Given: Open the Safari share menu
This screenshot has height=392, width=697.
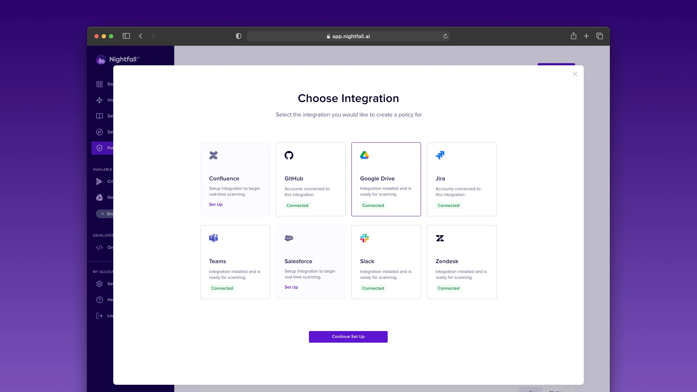Looking at the screenshot, I should tap(574, 36).
